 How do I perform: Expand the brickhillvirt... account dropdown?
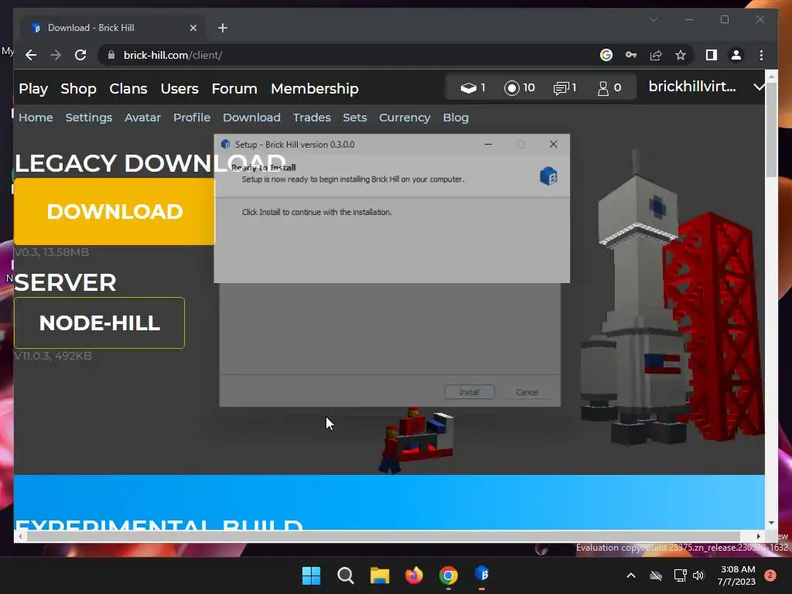pos(758,87)
